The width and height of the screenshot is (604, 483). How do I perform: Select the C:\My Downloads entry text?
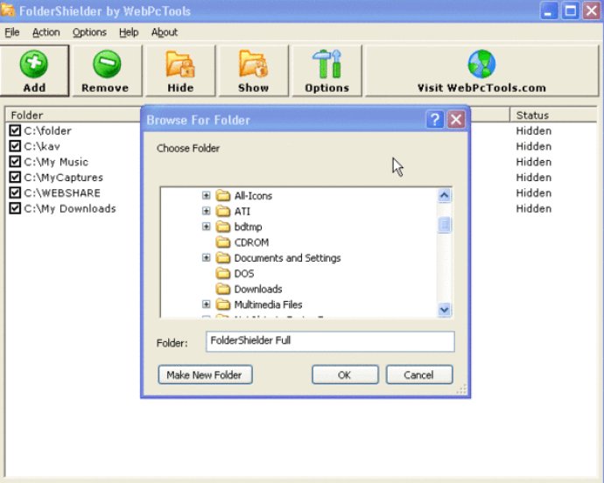click(70, 209)
